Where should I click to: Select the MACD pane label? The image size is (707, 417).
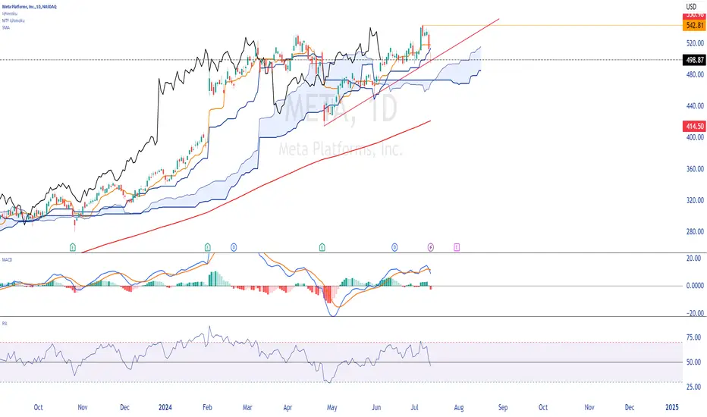pos(8,259)
